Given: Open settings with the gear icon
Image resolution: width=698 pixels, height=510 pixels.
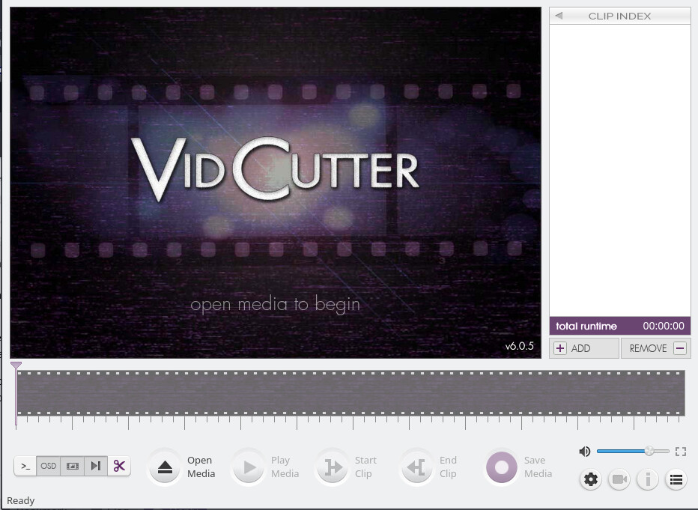Looking at the screenshot, I should pyautogui.click(x=591, y=479).
